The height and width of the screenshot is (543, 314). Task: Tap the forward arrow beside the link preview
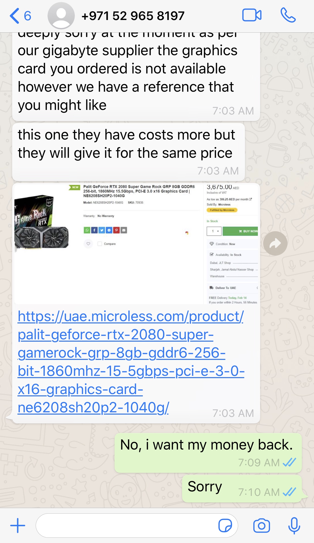click(275, 243)
